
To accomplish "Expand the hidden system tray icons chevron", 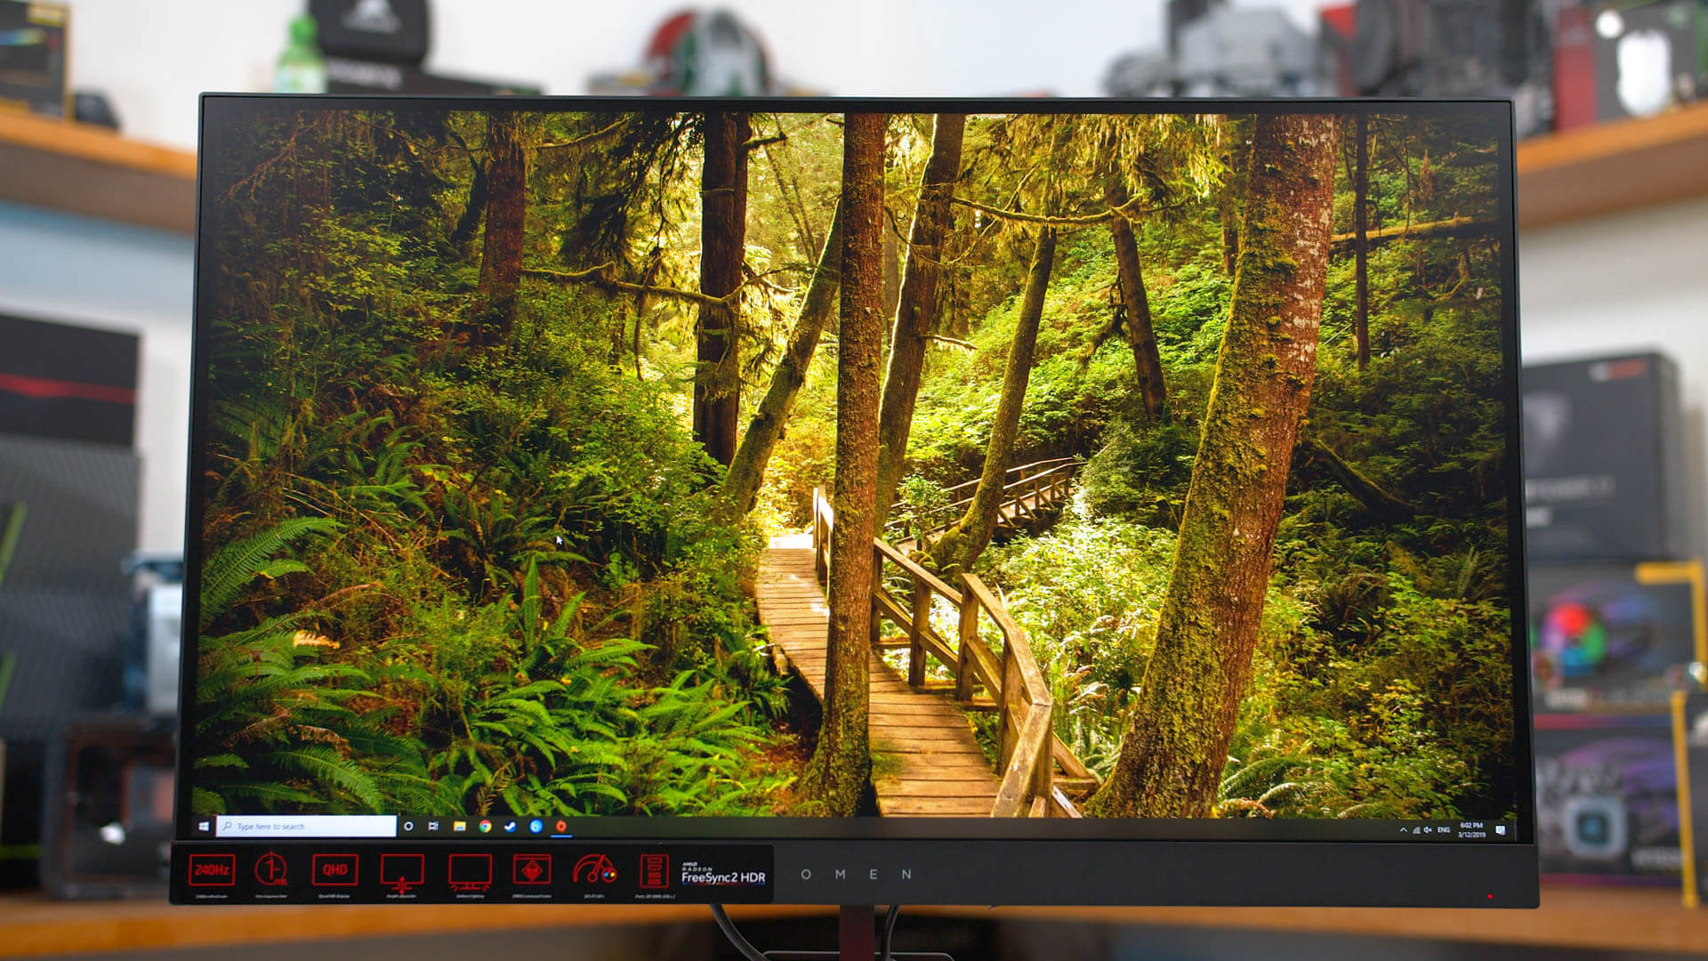I will click(x=1403, y=830).
